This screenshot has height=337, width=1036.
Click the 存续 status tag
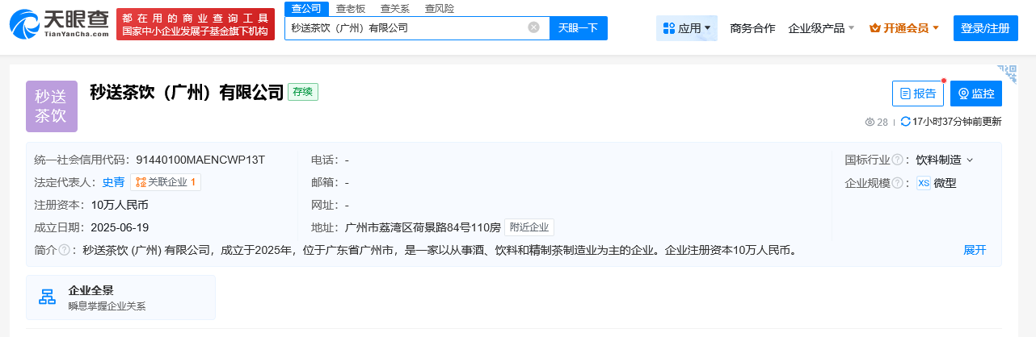303,92
